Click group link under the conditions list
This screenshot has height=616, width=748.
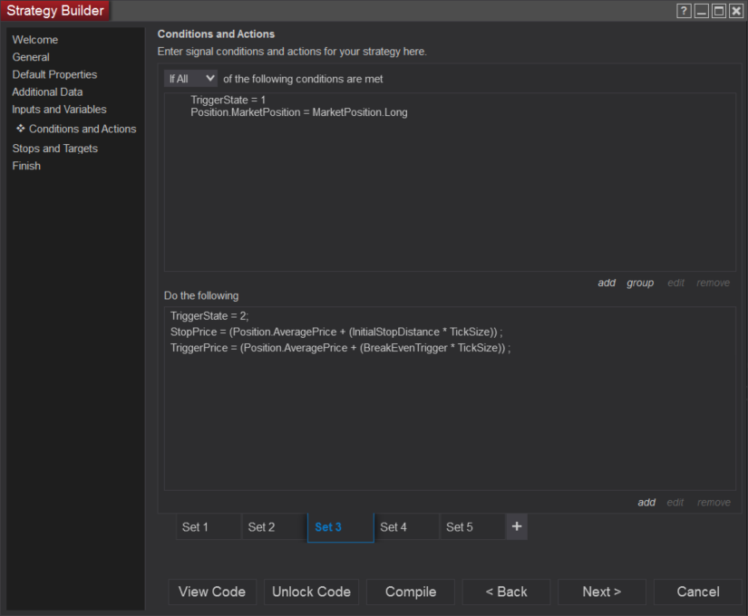[x=640, y=283]
